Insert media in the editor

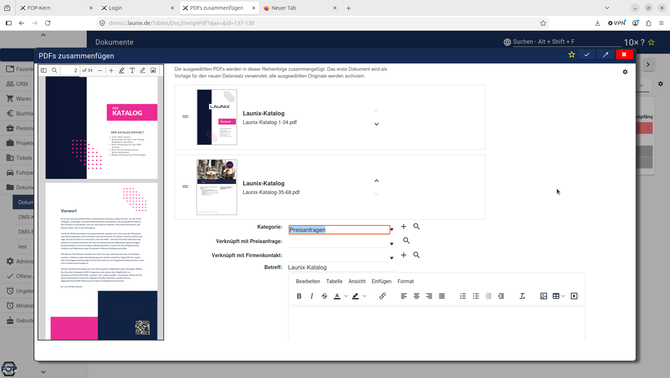coord(574,296)
